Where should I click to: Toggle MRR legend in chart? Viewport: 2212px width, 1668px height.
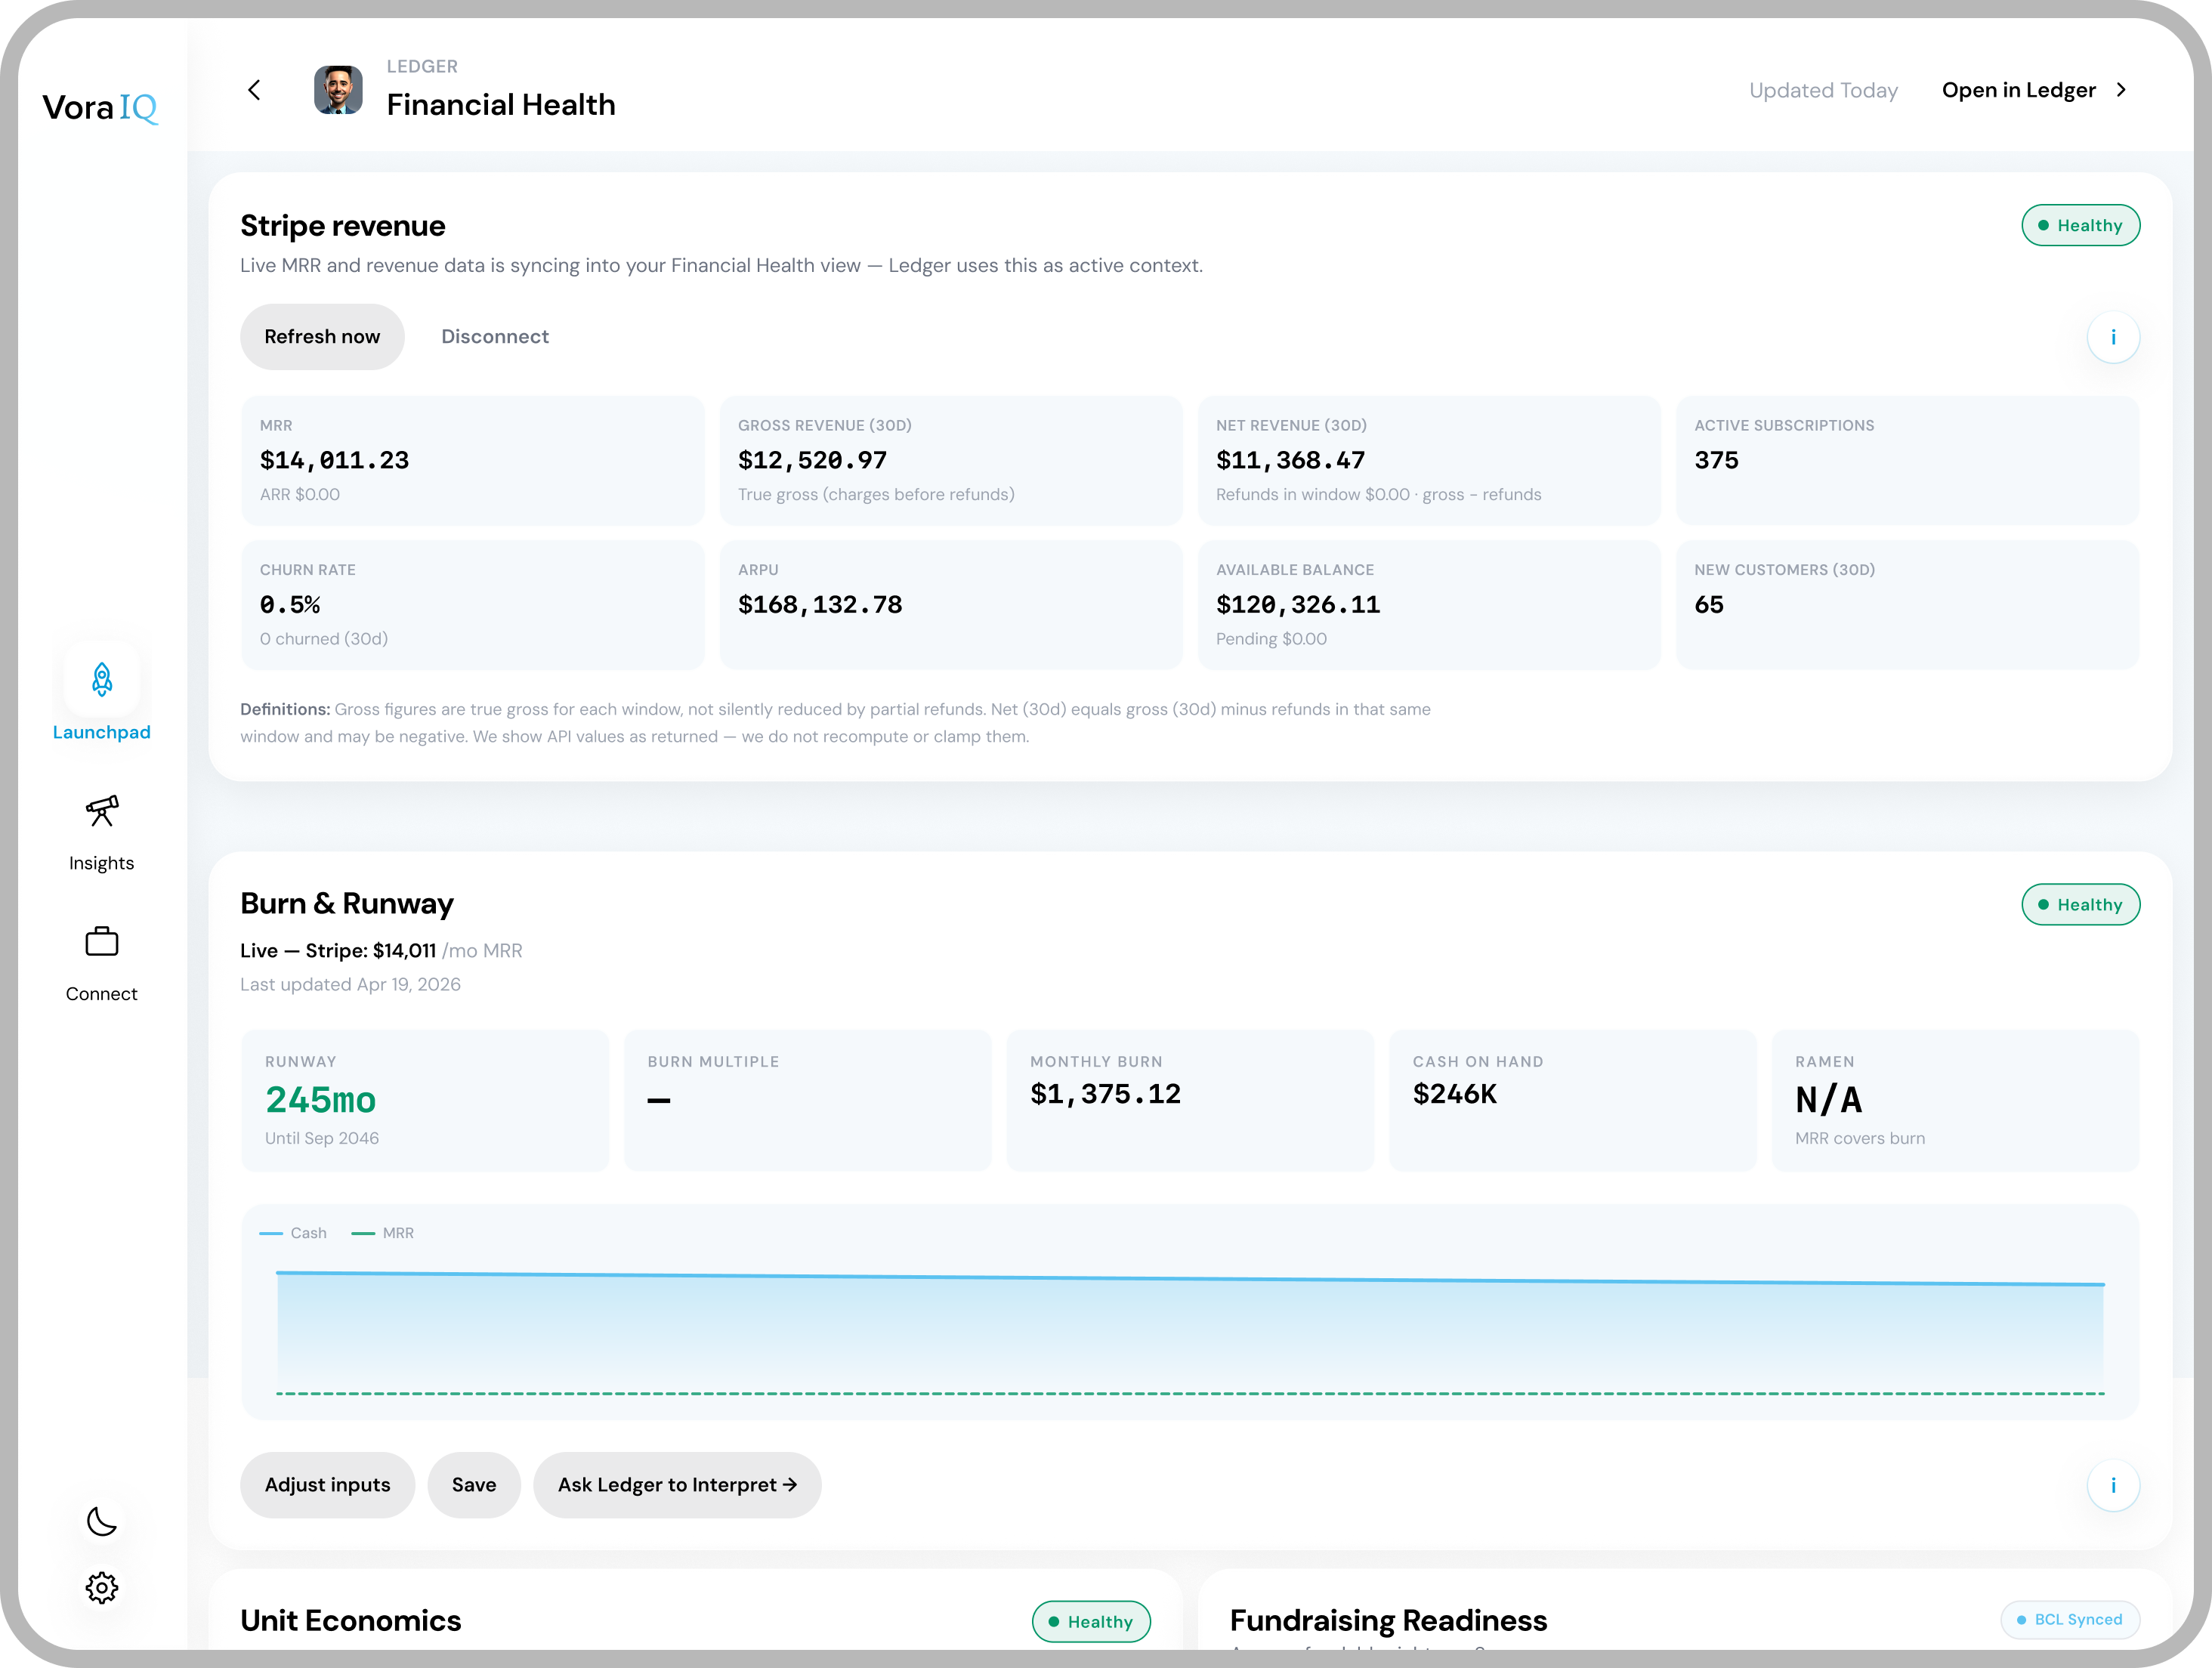383,1233
